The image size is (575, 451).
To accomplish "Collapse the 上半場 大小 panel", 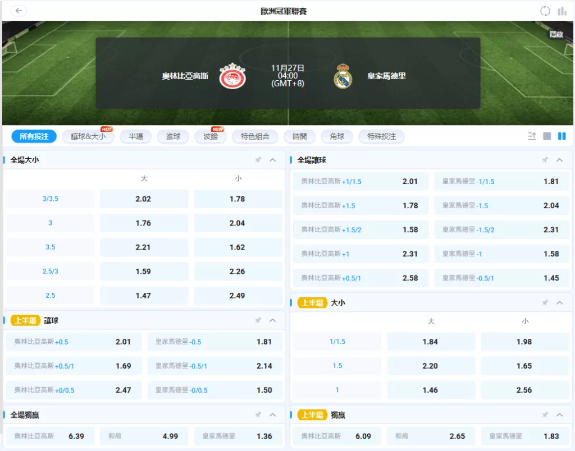I will [x=559, y=302].
